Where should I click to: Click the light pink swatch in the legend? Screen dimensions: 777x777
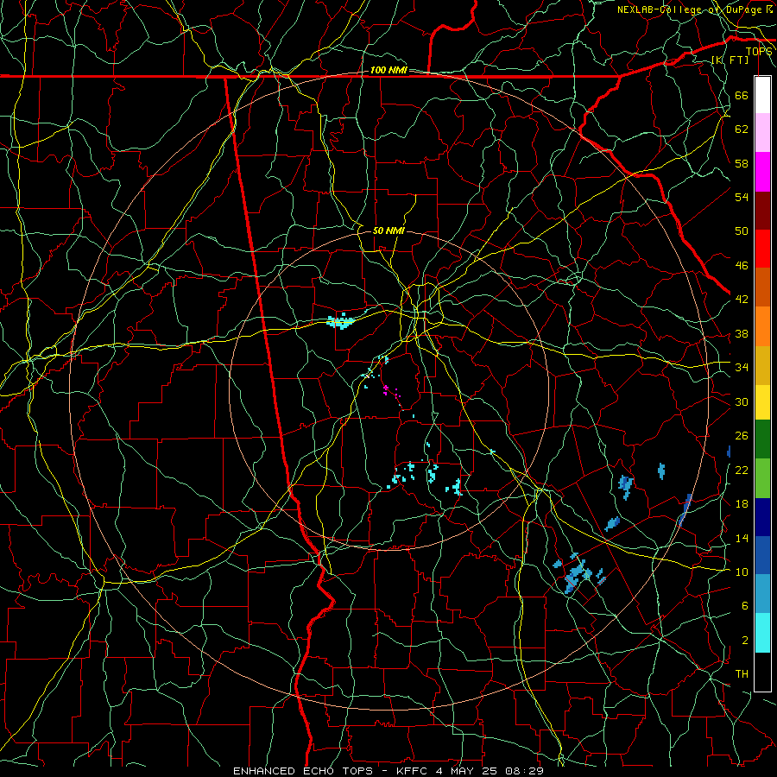[762, 133]
